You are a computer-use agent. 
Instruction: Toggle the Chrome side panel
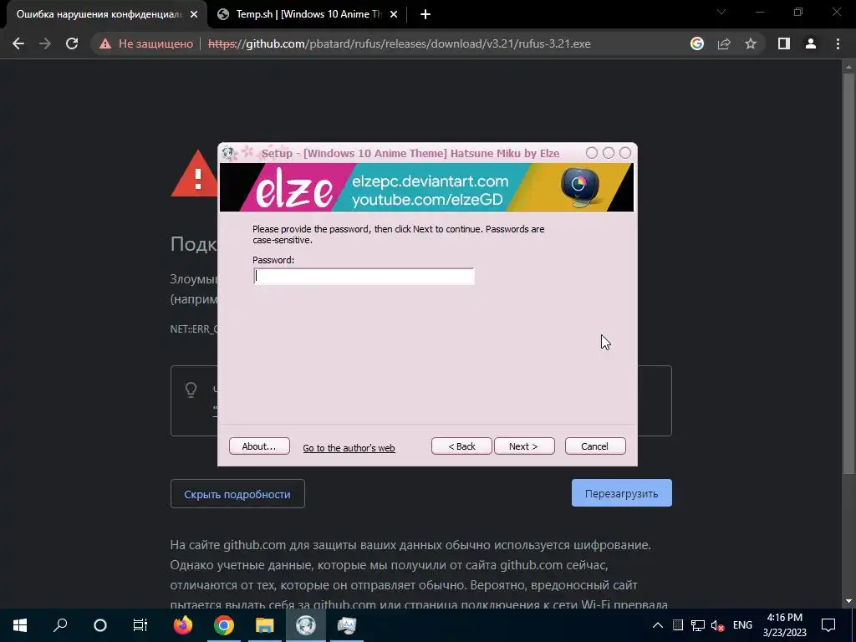pyautogui.click(x=784, y=43)
